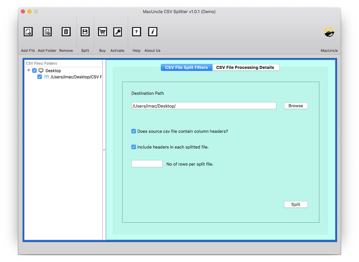Image resolution: width=359 pixels, height=262 pixels.
Task: Open the Buy shopping cart icon
Action: coord(102,31)
